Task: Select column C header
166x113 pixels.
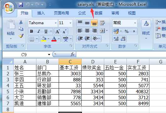Action: click(70, 62)
